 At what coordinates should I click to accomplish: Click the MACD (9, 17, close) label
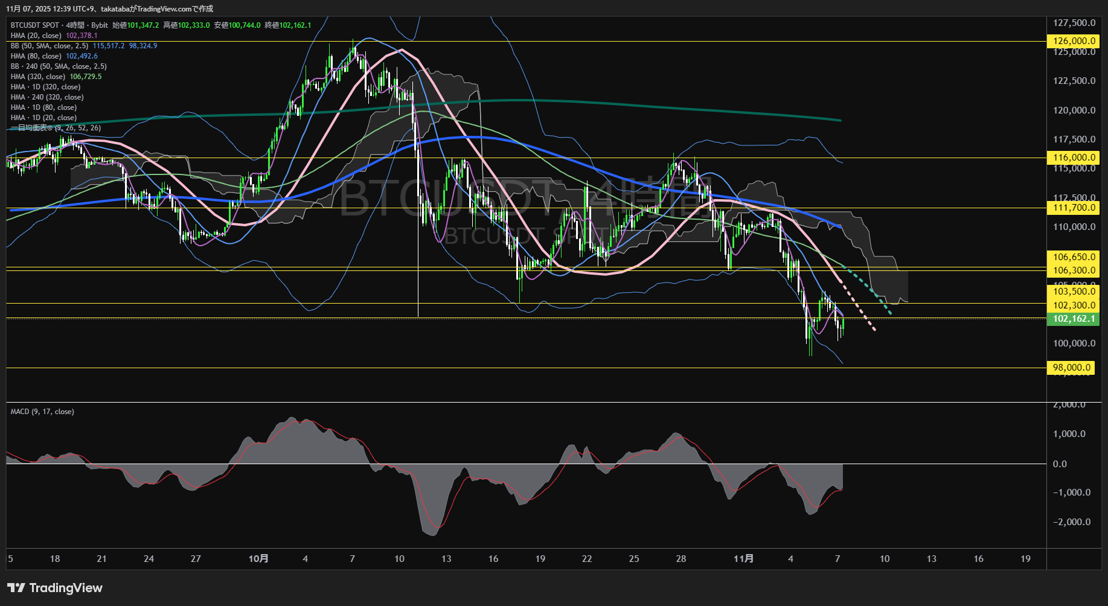(x=42, y=412)
